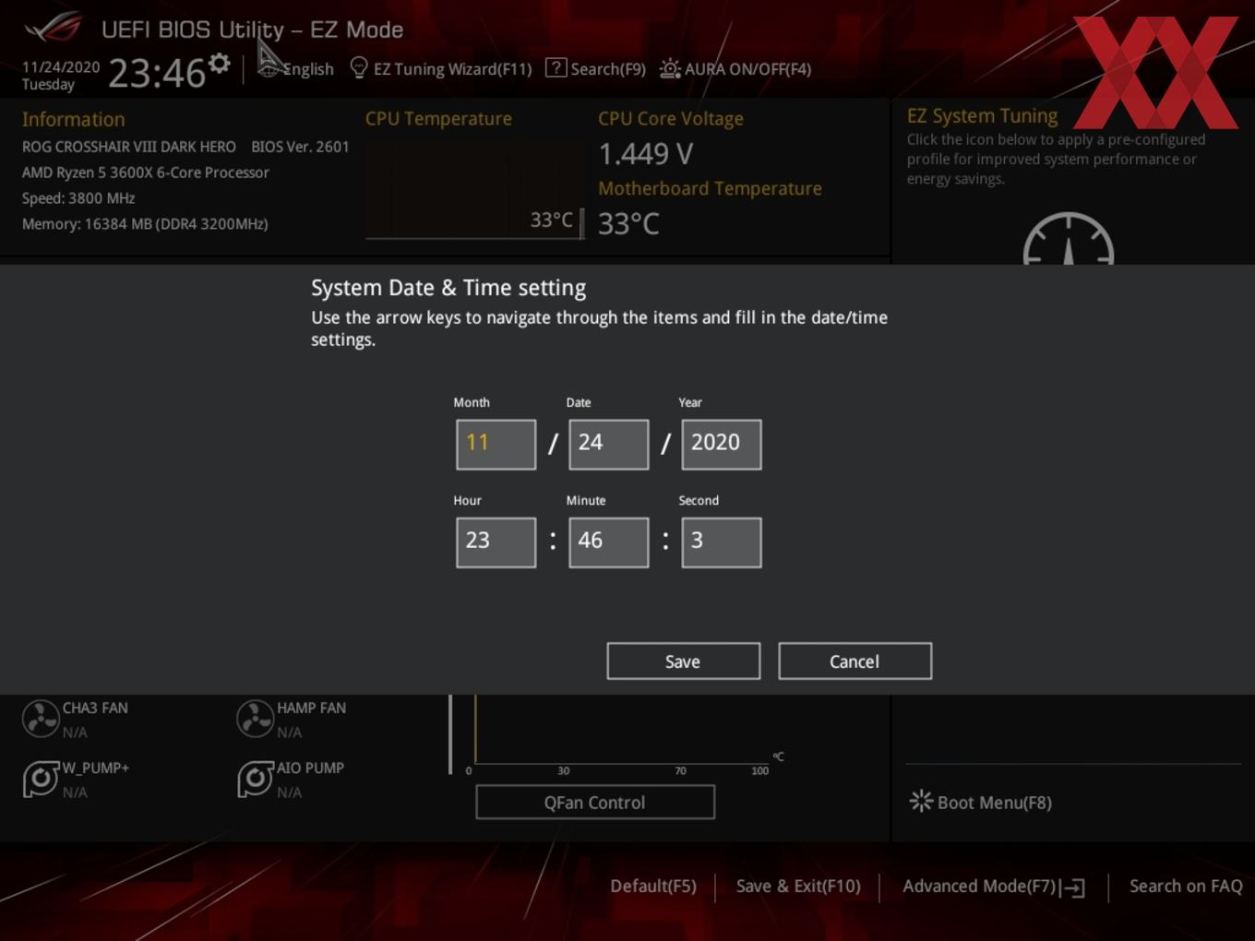
Task: Click the W_PUMP+ icon
Action: pos(41,779)
